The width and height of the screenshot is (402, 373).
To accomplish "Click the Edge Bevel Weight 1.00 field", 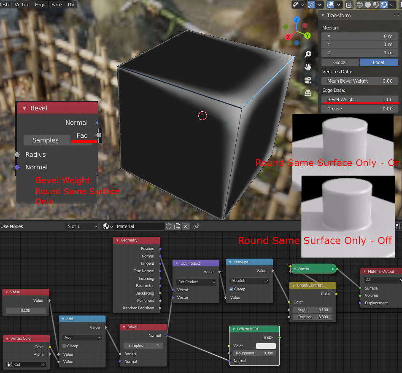I will (360, 99).
